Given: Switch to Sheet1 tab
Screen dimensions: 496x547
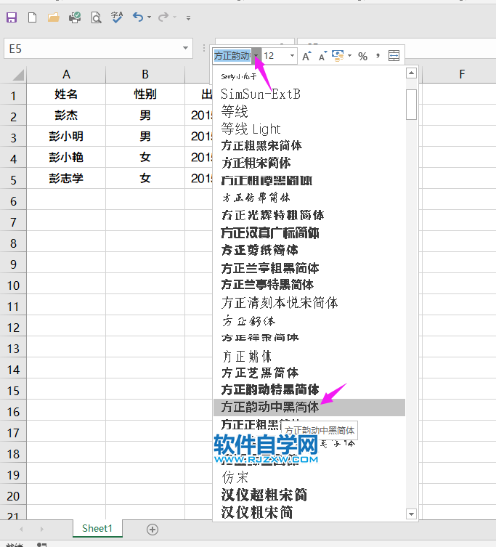Looking at the screenshot, I should point(97,529).
